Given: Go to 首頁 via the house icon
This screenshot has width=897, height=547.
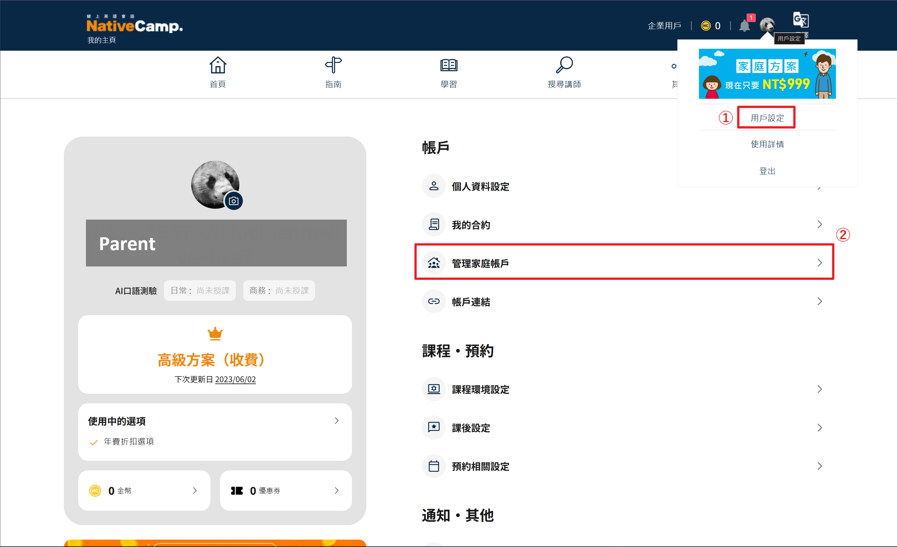Looking at the screenshot, I should tap(218, 65).
